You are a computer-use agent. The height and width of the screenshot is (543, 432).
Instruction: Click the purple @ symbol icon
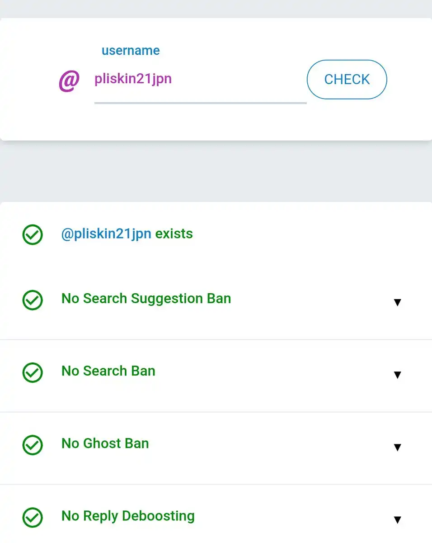coord(69,81)
